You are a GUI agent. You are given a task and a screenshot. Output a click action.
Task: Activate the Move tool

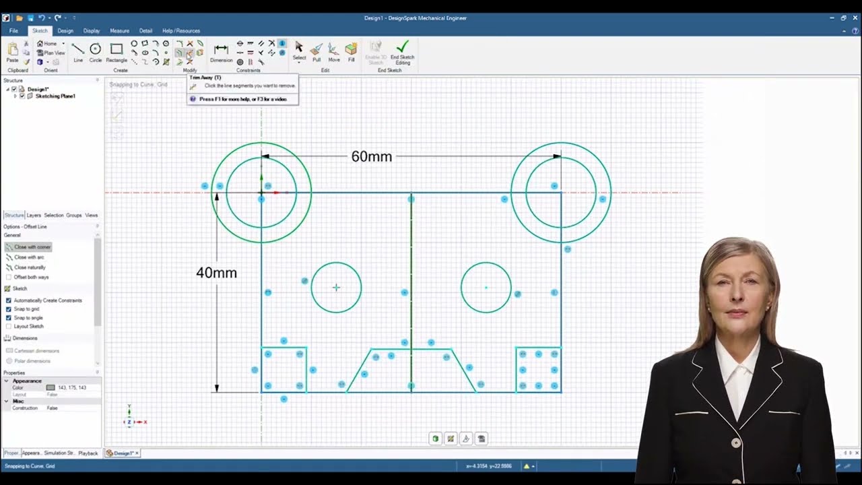coord(334,51)
